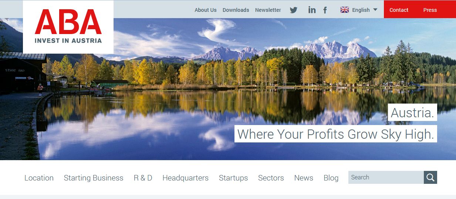This screenshot has height=199, width=456.
Task: Click the red Press button
Action: coord(430,10)
